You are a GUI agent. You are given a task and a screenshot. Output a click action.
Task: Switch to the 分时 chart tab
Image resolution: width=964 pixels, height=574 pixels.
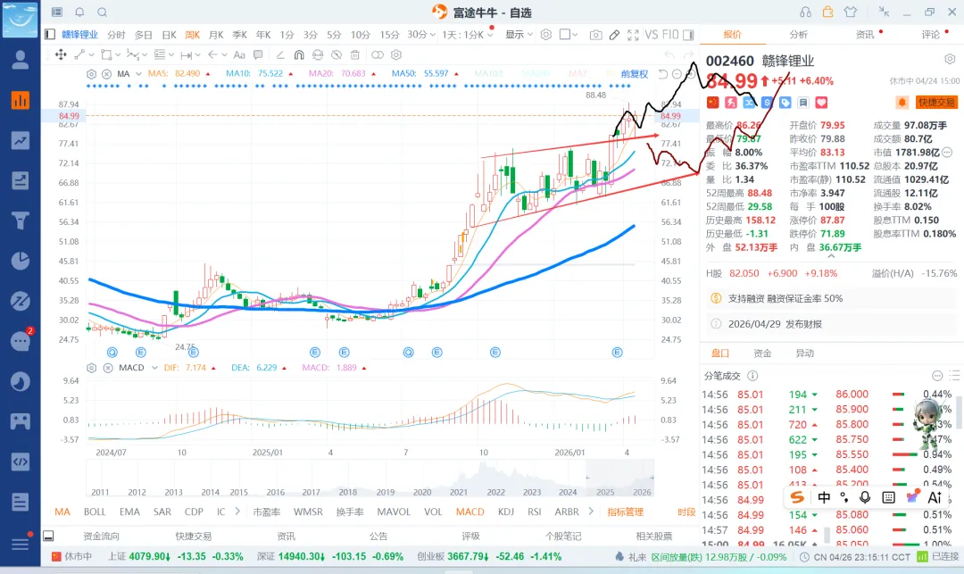[x=116, y=35]
